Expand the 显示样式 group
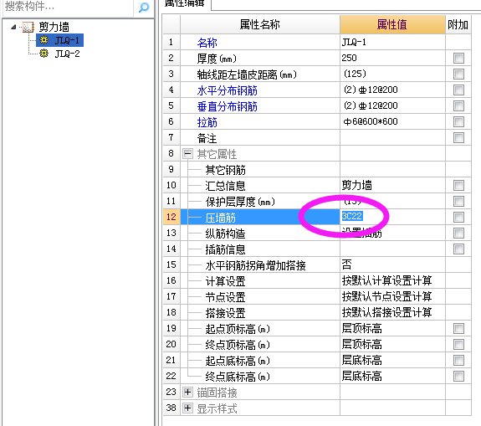481x426 pixels. pos(187,408)
